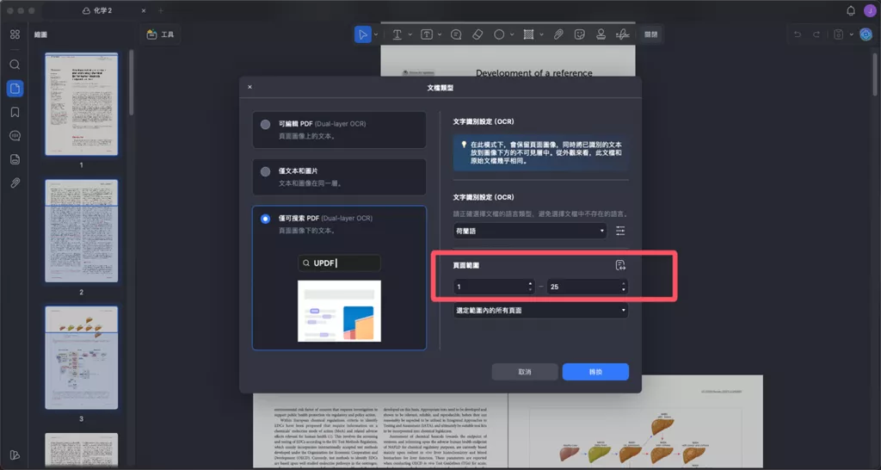Screen dimensions: 881x470
Task: Select page 3 thumbnail
Action: tap(82, 357)
